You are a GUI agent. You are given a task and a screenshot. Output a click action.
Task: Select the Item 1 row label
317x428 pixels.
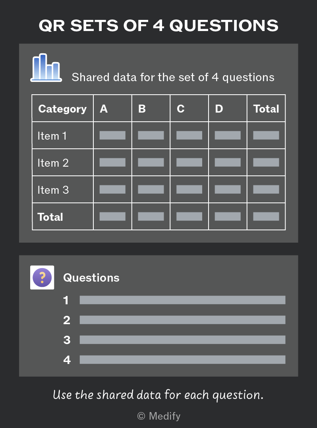(x=52, y=136)
